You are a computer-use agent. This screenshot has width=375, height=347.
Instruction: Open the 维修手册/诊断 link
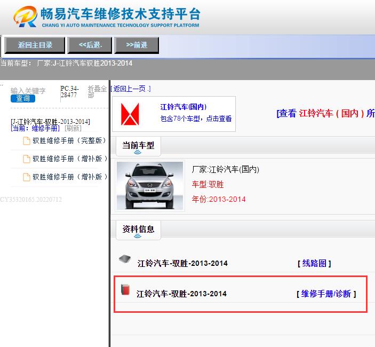[326, 294]
